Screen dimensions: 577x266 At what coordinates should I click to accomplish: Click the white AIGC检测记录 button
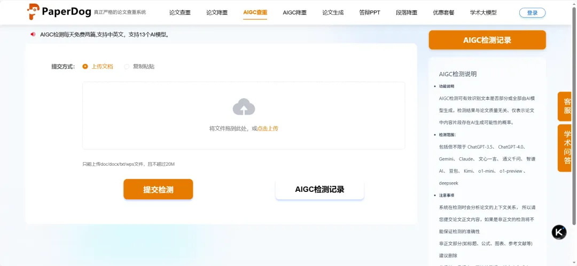[x=320, y=189]
